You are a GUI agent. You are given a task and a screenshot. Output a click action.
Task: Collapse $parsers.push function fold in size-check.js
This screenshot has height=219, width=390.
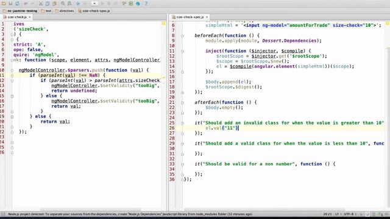[12, 71]
